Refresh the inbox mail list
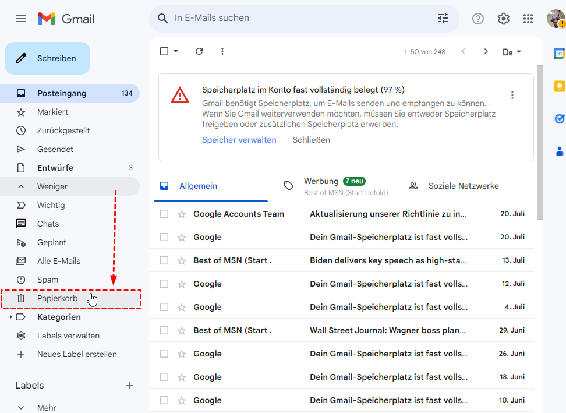566x413 pixels. (199, 51)
